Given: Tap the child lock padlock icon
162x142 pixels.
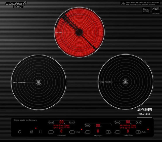Looking at the screenshot, I should 32,131.
